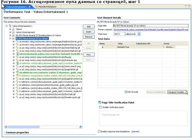Switch to the PlantsByWebSphere tab
This screenshot has height=140, width=192.
point(47,7)
